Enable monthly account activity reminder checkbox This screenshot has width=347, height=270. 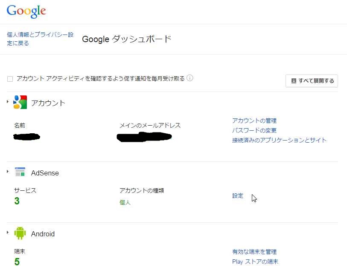[x=10, y=79]
